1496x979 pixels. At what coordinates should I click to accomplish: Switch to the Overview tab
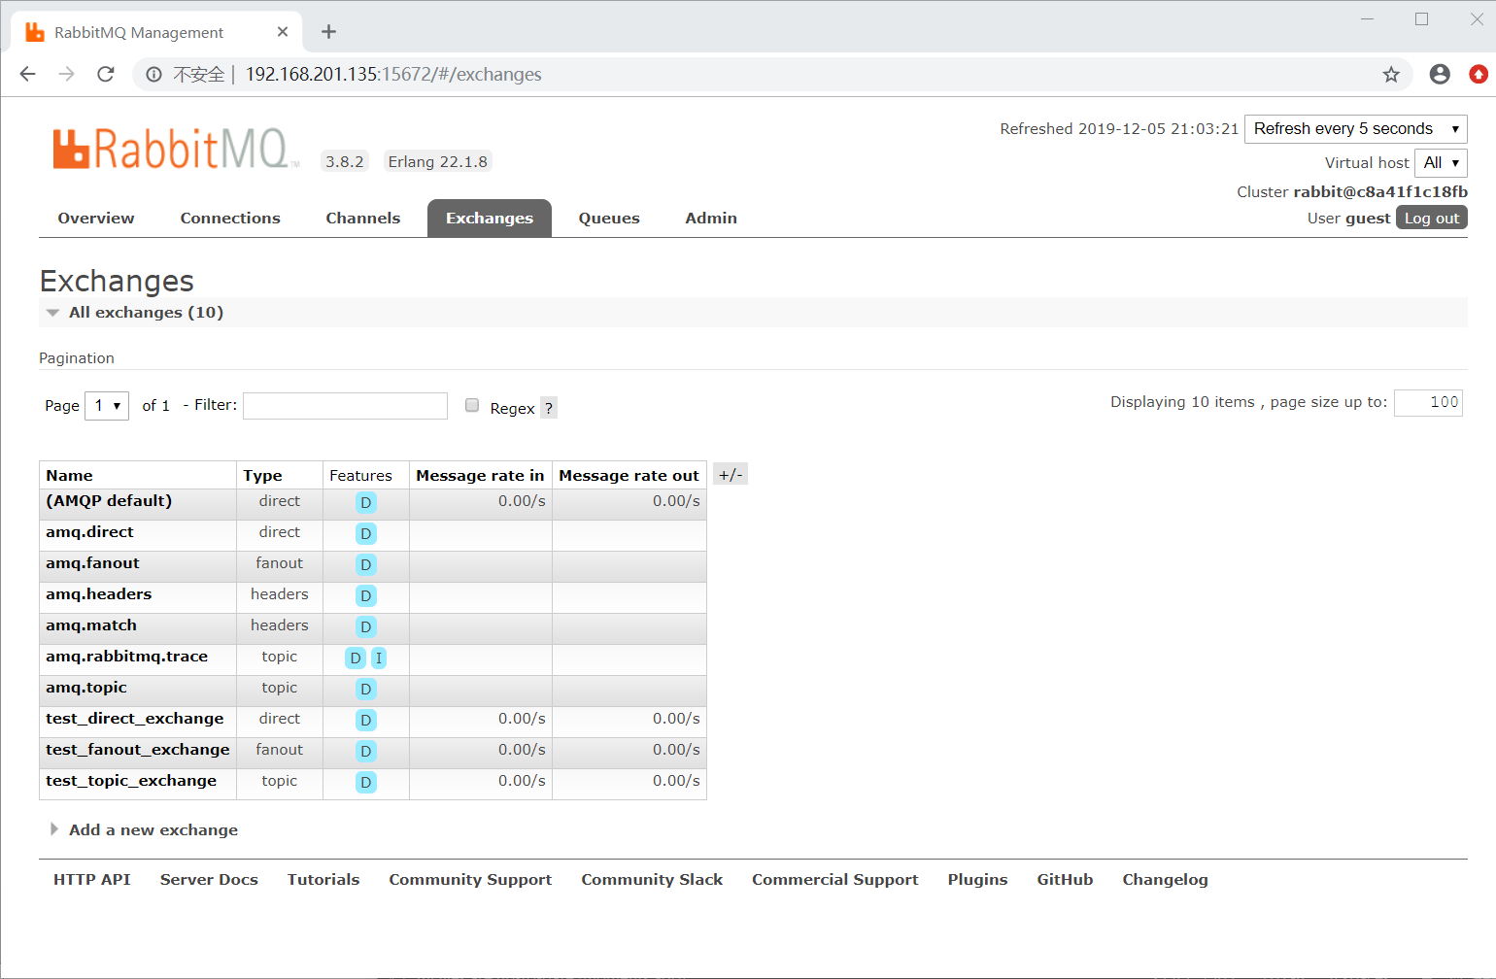point(96,218)
